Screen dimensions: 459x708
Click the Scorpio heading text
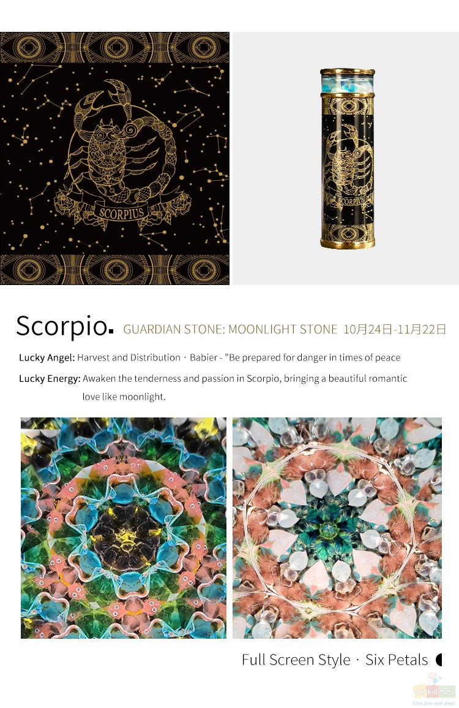[61, 326]
